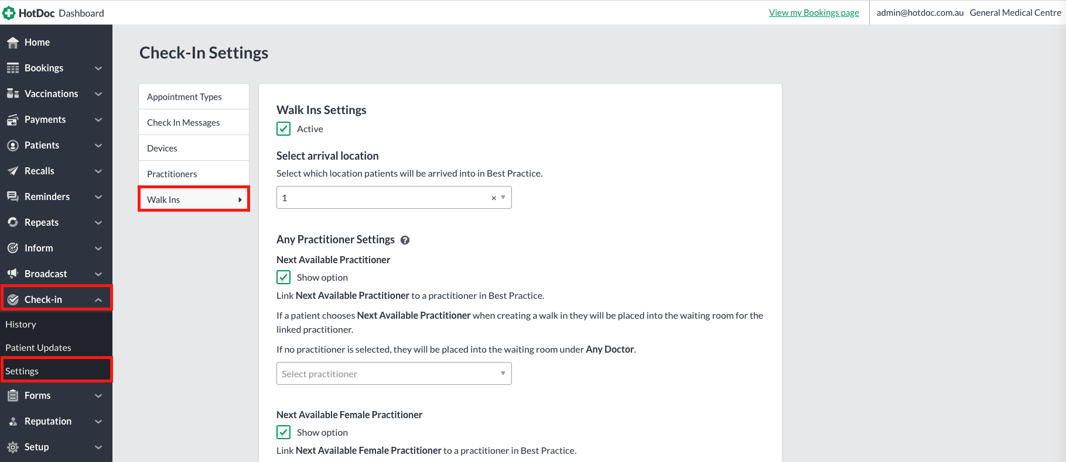Select the Walk Ins tab
1066x462 pixels.
pos(194,199)
